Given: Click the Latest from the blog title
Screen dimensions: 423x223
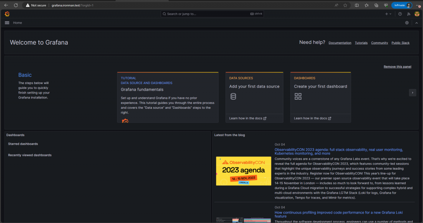Looking at the screenshot, I should (x=230, y=135).
